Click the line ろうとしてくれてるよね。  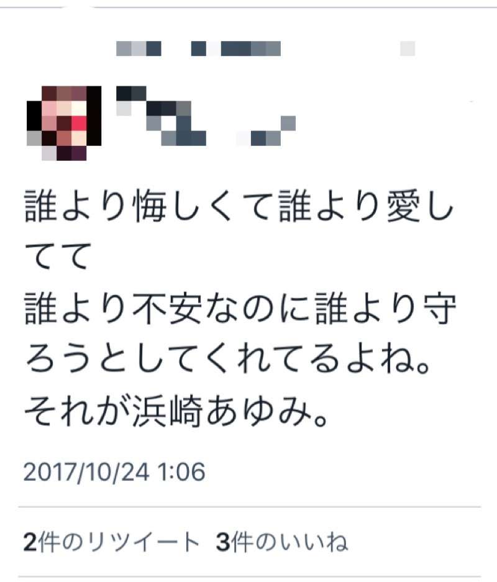tap(227, 360)
